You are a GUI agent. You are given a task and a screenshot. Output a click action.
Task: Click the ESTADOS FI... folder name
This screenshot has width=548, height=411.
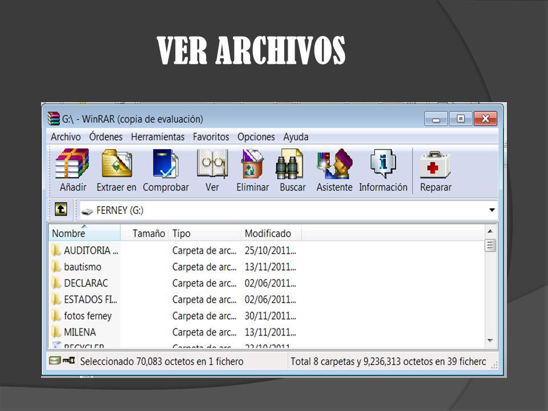tap(91, 299)
